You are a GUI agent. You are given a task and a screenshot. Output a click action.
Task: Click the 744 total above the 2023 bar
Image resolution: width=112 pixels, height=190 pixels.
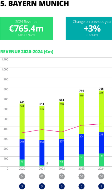point(81,91)
